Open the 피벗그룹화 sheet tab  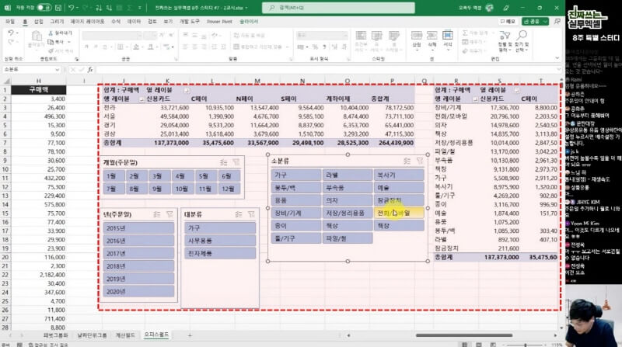(55, 335)
